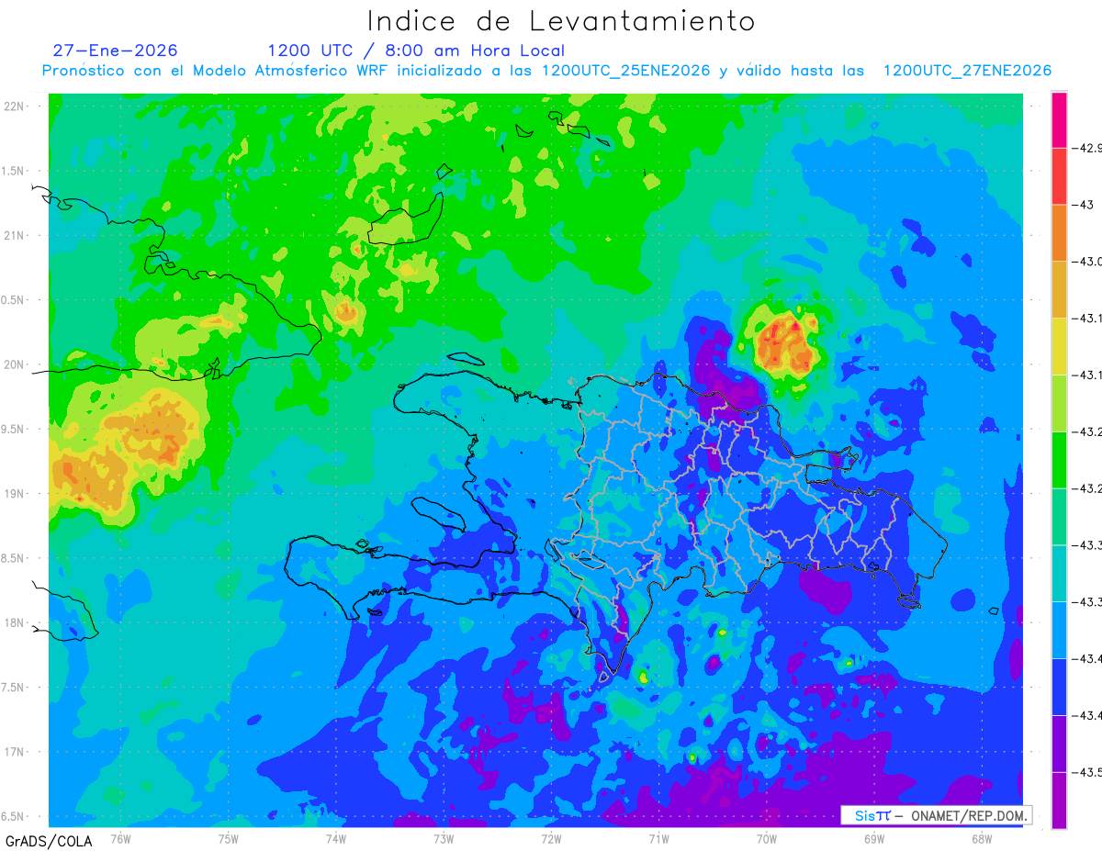Click the sky-blue swatch in the color legend
The image size is (1102, 851).
click(x=1059, y=630)
